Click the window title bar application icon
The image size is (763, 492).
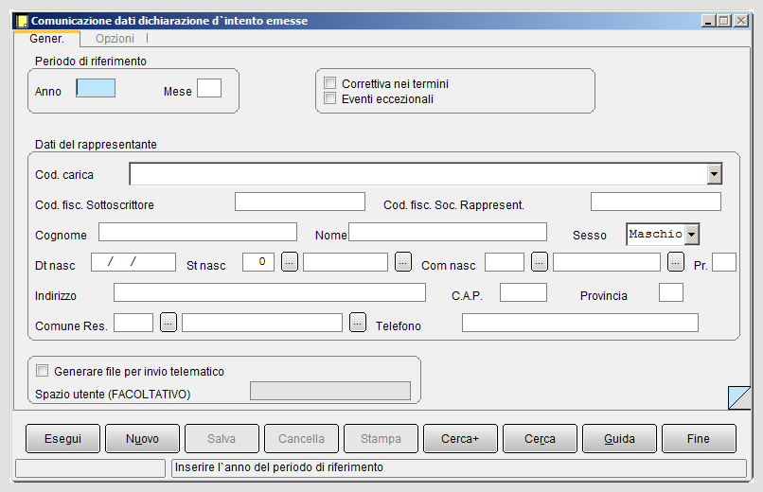pos(22,21)
